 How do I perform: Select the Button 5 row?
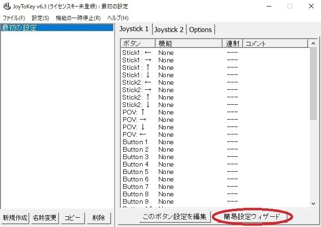(215, 172)
